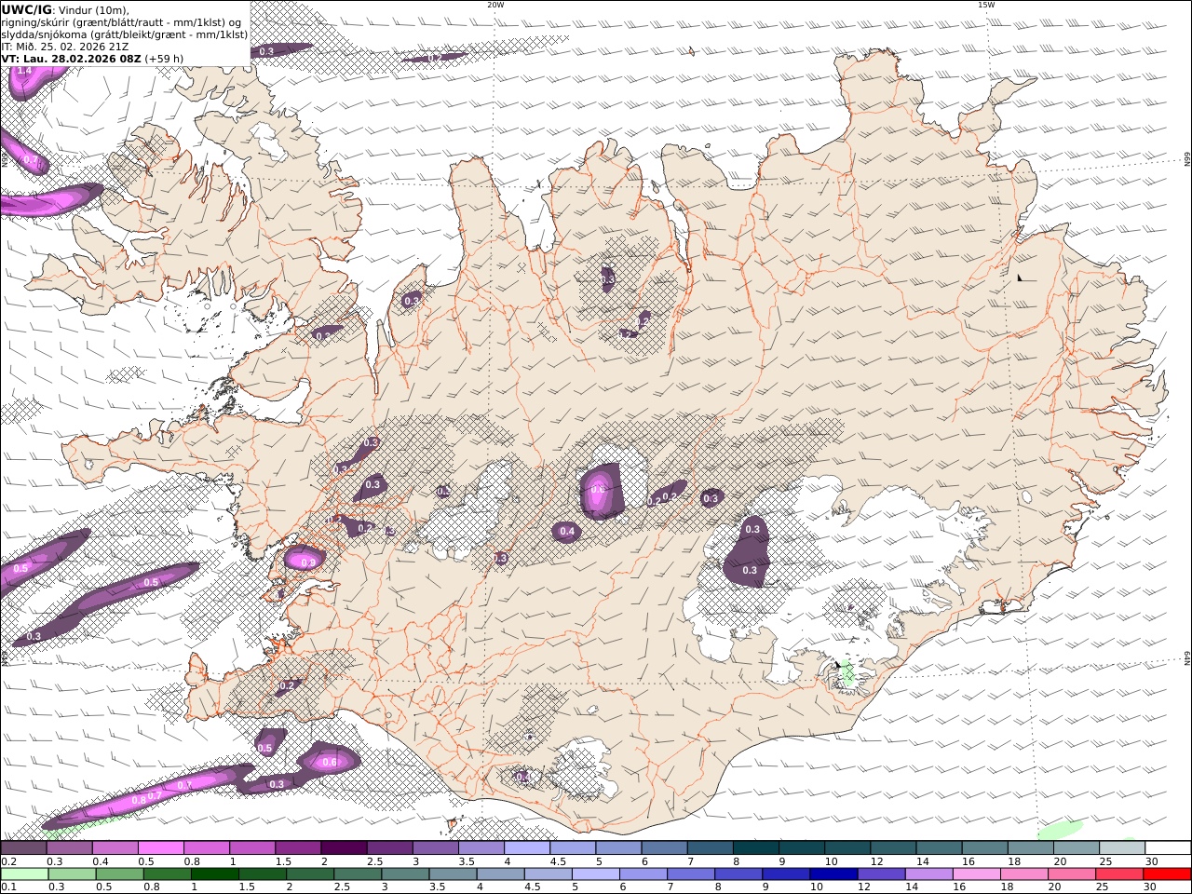The height and width of the screenshot is (894, 1192).
Task: Click the bold 'UWC/IG' title text
Action: pos(27,9)
